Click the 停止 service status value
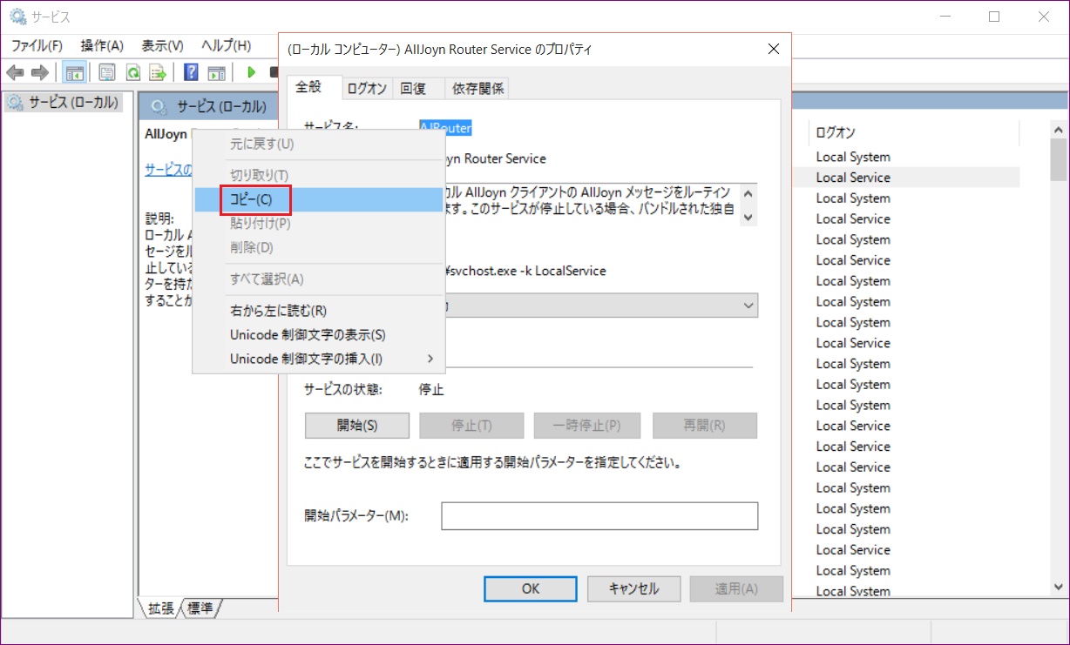This screenshot has width=1070, height=645. 431,390
